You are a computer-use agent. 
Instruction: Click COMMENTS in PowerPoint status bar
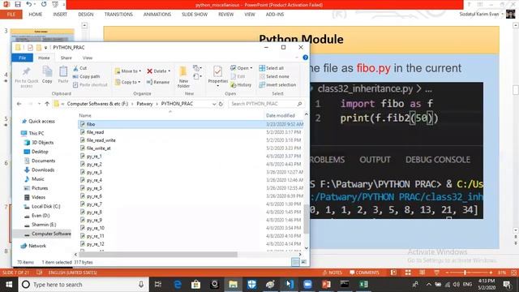[x=364, y=273]
